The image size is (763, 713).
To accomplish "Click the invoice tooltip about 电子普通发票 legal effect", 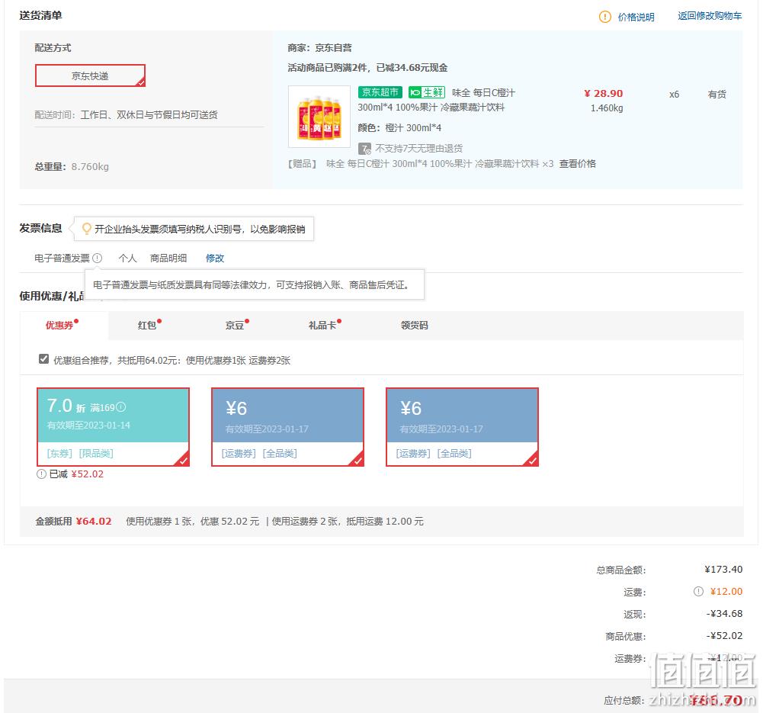I will (255, 284).
